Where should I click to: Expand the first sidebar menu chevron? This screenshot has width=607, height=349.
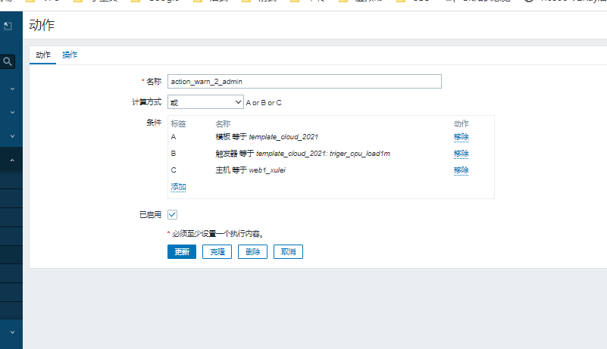click(x=12, y=89)
